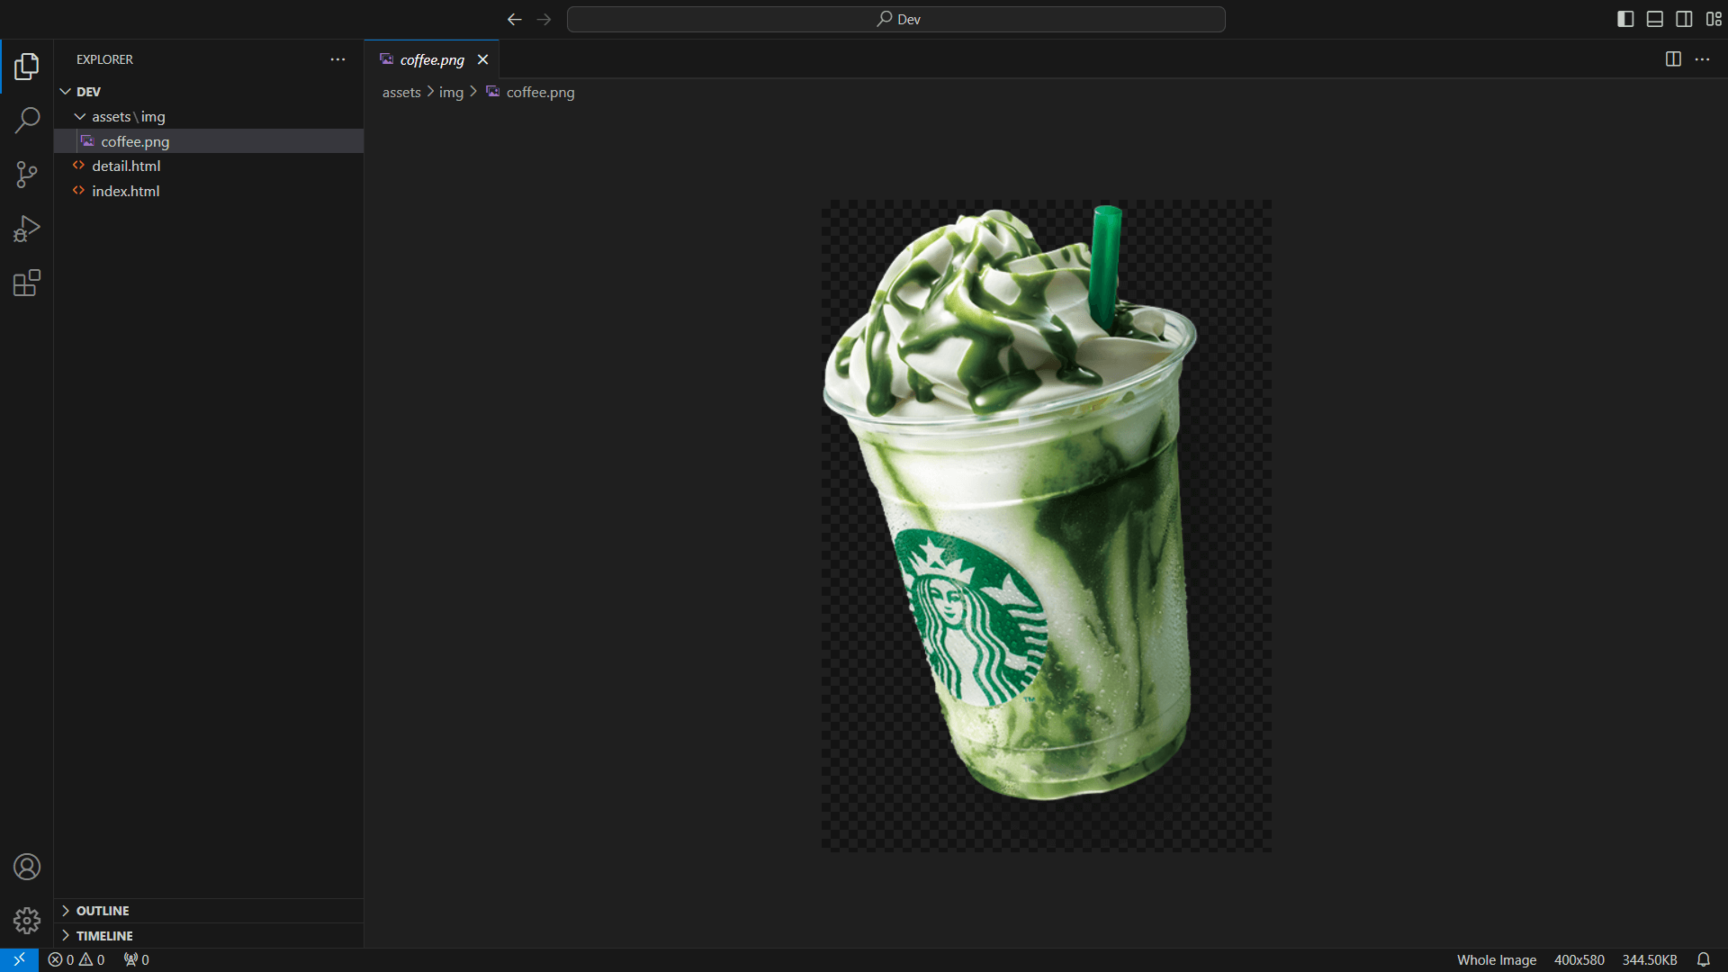Close the coffee.png tab

(x=482, y=59)
